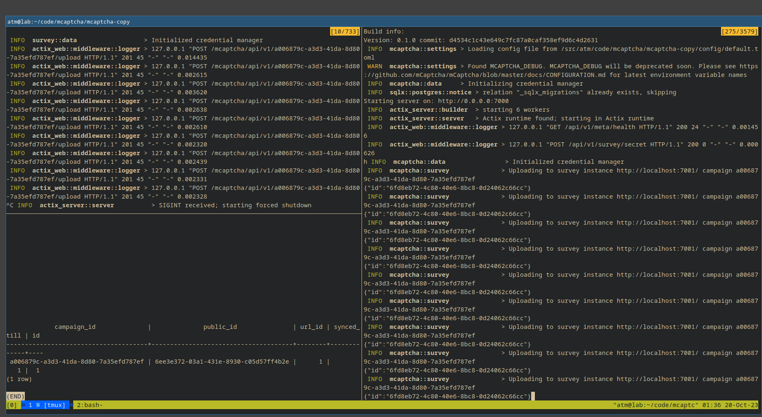Select the 2:bash- window in status bar
Screen dimensions: 762x417
click(90, 405)
